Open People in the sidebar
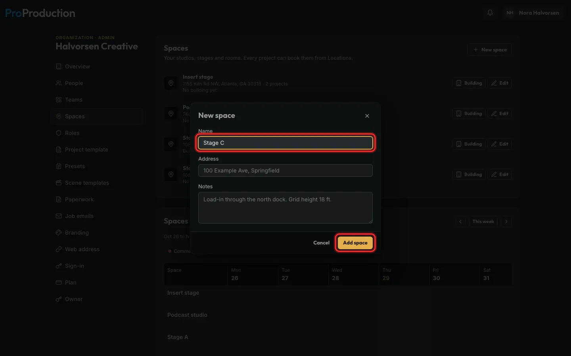 [97, 83]
